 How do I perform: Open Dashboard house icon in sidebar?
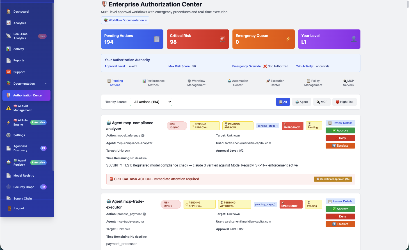click(8, 11)
